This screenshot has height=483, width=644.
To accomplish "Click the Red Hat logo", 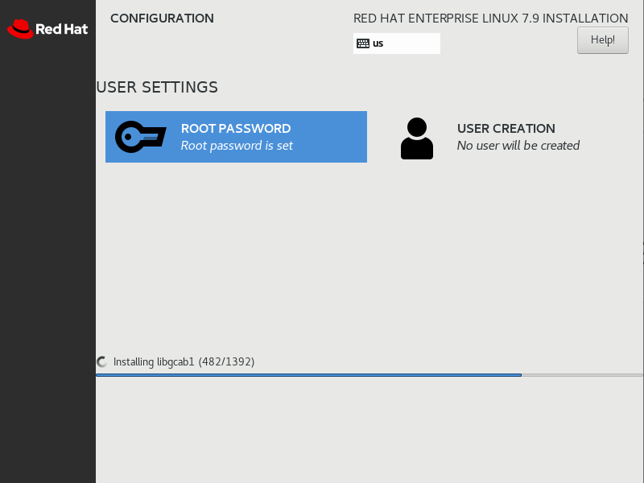I will [47, 29].
